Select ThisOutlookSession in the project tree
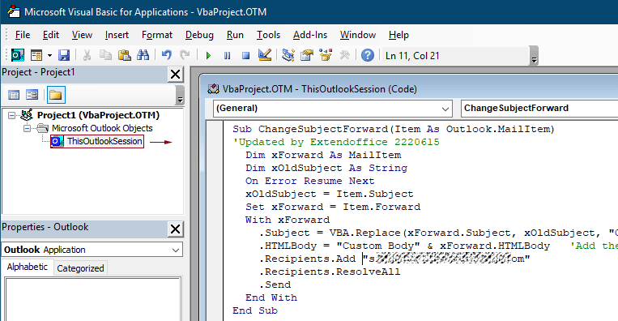Image resolution: width=618 pixels, height=321 pixels. 104,141
